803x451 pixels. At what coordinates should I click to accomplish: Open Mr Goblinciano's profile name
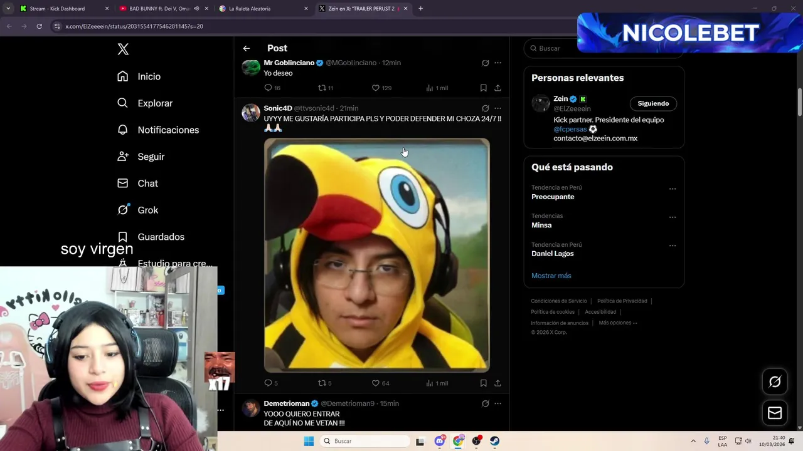click(289, 63)
